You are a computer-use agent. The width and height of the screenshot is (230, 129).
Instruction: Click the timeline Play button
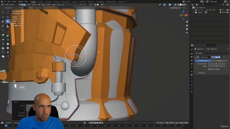97,123
